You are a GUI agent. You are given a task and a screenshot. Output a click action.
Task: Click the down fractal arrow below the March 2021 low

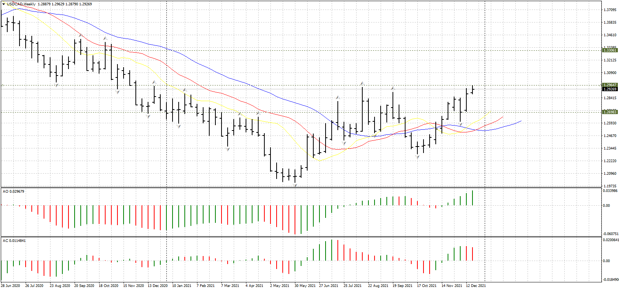228,149
